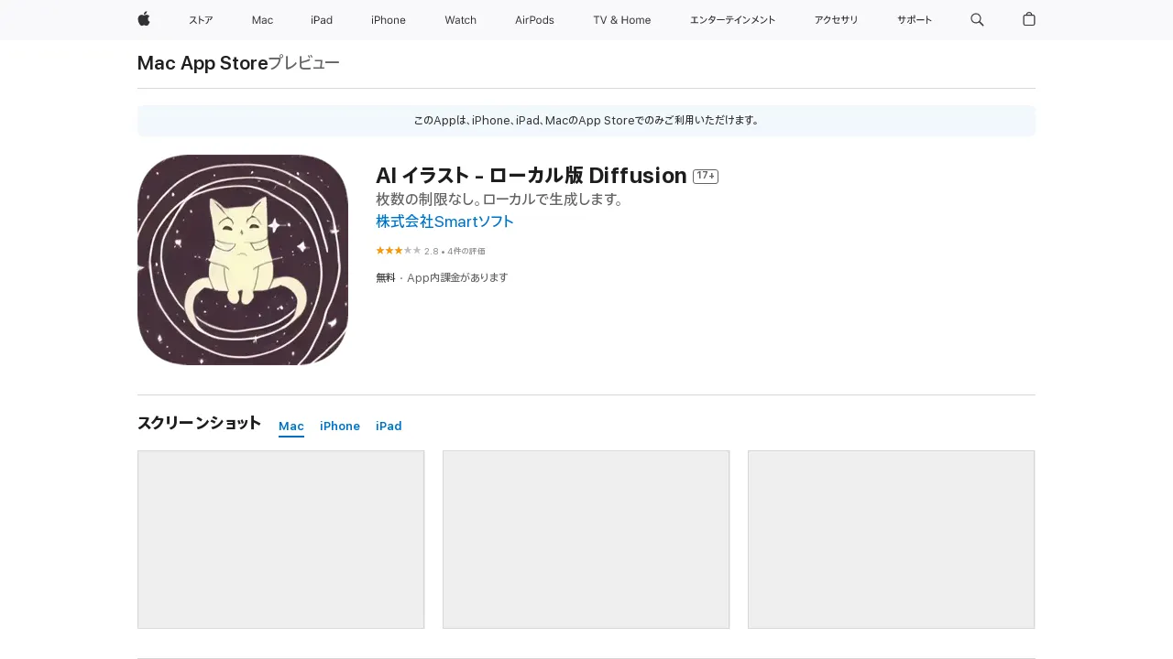Click the 2.8 • 4件の評価 rating text

click(x=455, y=251)
